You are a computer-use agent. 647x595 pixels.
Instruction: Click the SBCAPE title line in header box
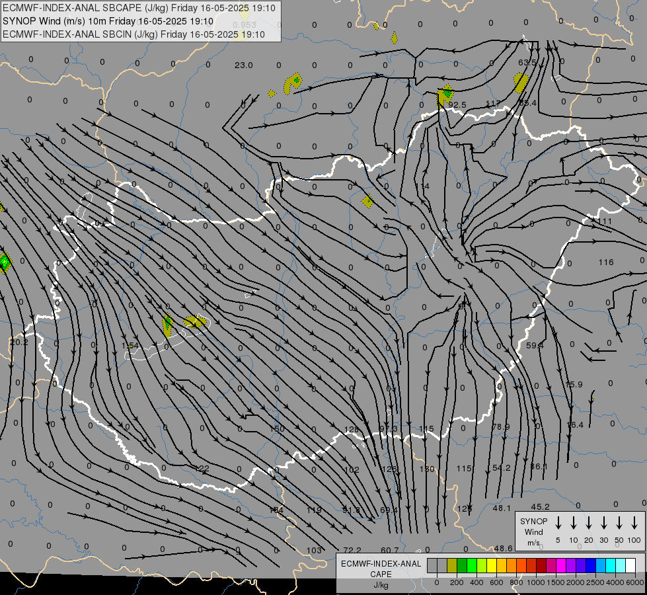(x=139, y=8)
